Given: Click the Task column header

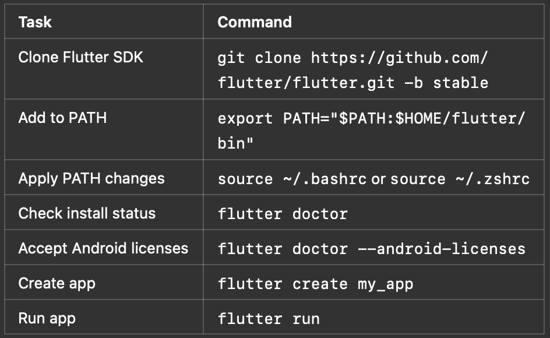Looking at the screenshot, I should 35,22.
